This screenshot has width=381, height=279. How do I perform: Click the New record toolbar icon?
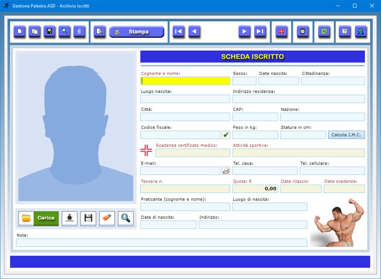[19, 31]
